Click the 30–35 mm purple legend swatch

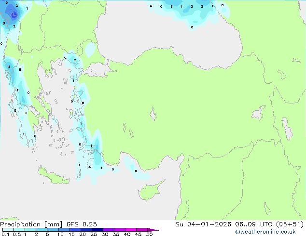pos(110,230)
